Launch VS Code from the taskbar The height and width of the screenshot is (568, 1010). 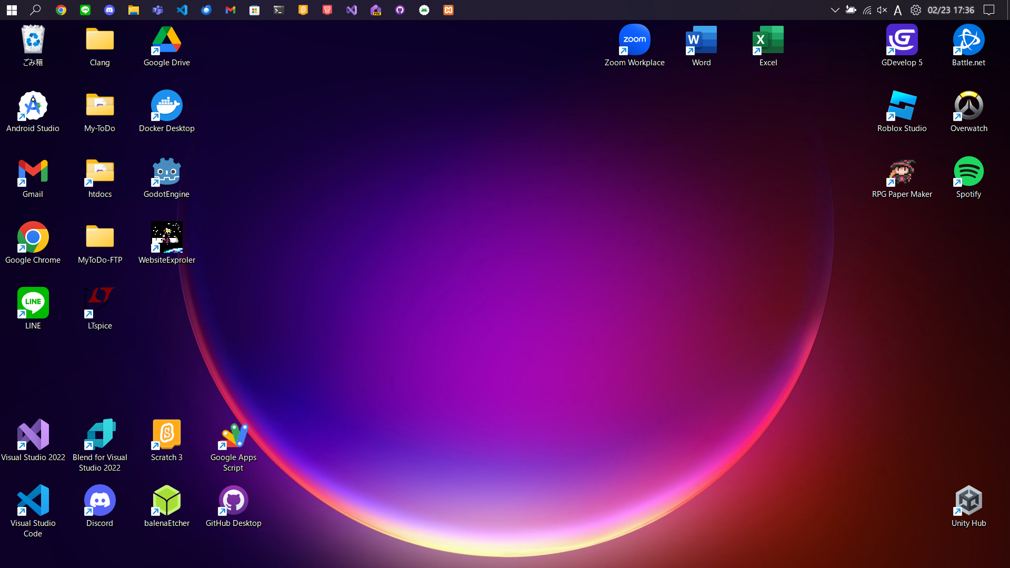(182, 10)
